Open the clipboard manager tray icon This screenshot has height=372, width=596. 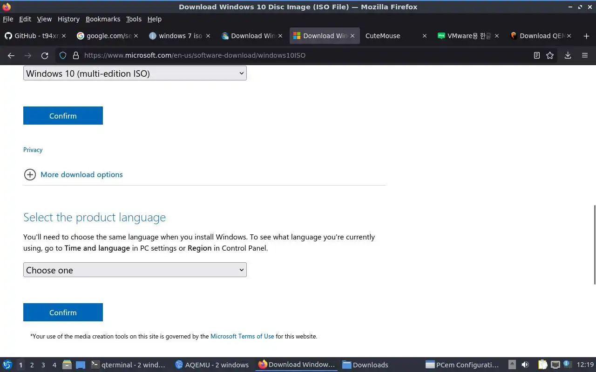tap(543, 365)
